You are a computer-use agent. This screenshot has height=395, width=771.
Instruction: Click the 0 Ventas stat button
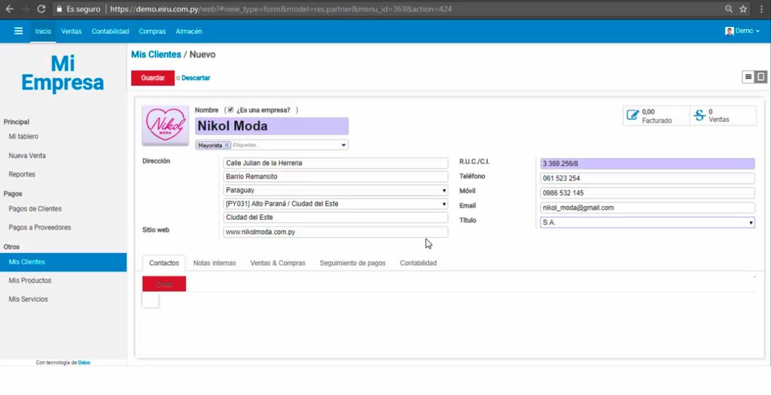click(724, 116)
